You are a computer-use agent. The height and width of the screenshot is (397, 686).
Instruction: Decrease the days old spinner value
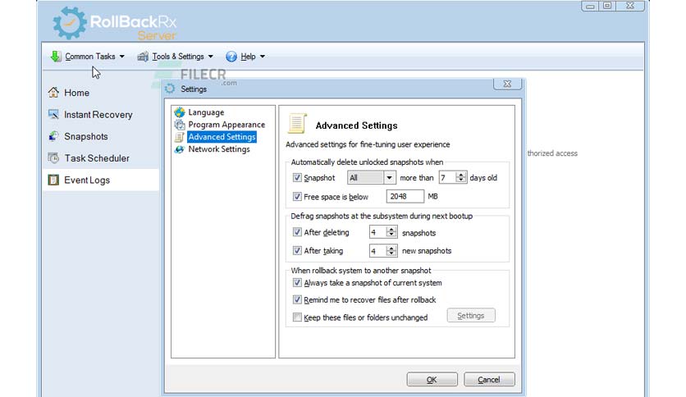tap(460, 180)
